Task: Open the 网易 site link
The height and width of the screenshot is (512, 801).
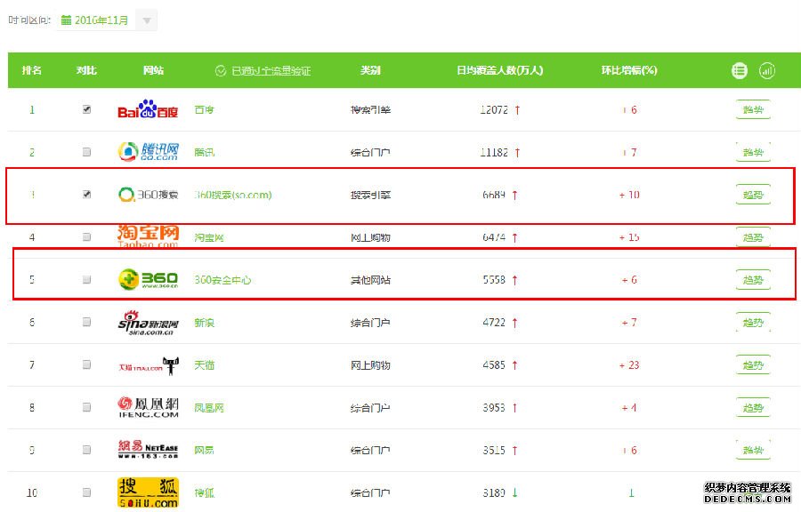Action: click(x=205, y=451)
